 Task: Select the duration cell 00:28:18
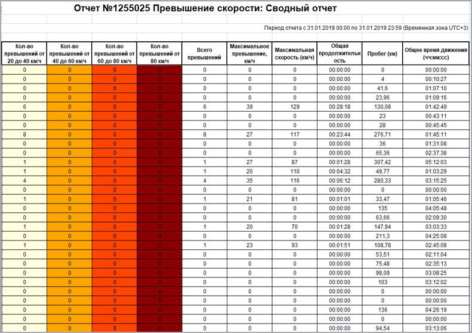[340, 107]
